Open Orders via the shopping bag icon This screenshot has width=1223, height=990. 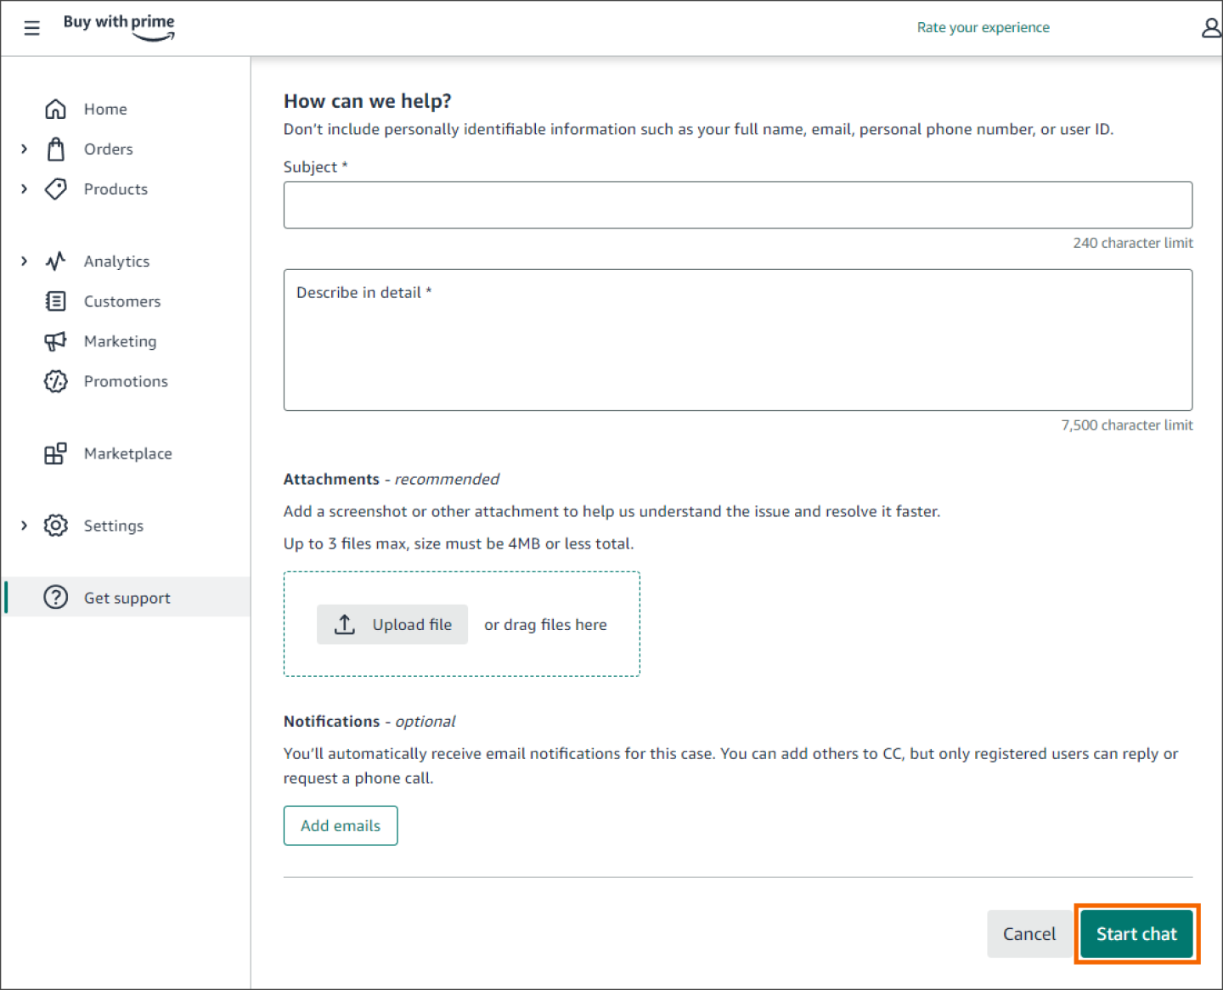55,149
